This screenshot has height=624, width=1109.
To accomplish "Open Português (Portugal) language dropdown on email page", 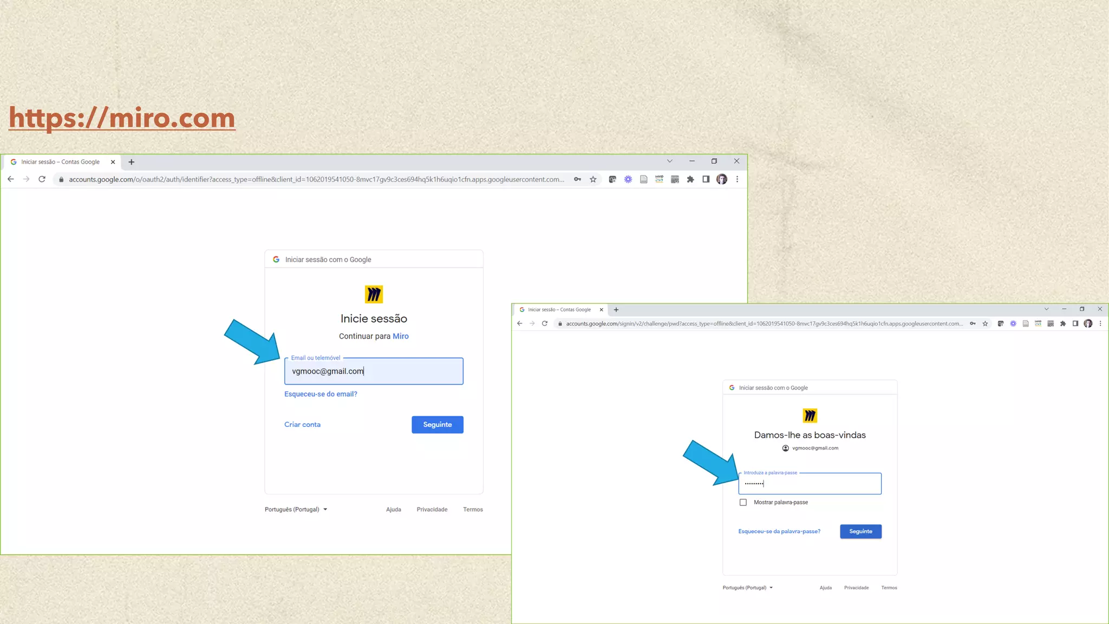I will [x=296, y=509].
